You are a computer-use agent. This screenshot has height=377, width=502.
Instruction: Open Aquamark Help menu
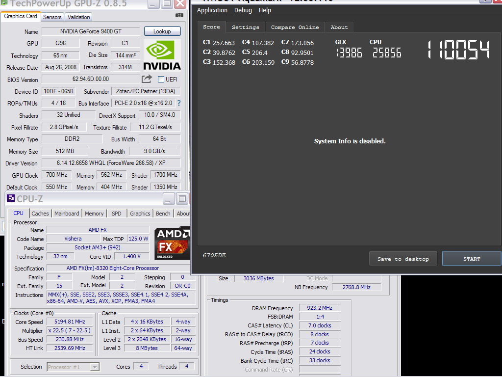coord(265,10)
